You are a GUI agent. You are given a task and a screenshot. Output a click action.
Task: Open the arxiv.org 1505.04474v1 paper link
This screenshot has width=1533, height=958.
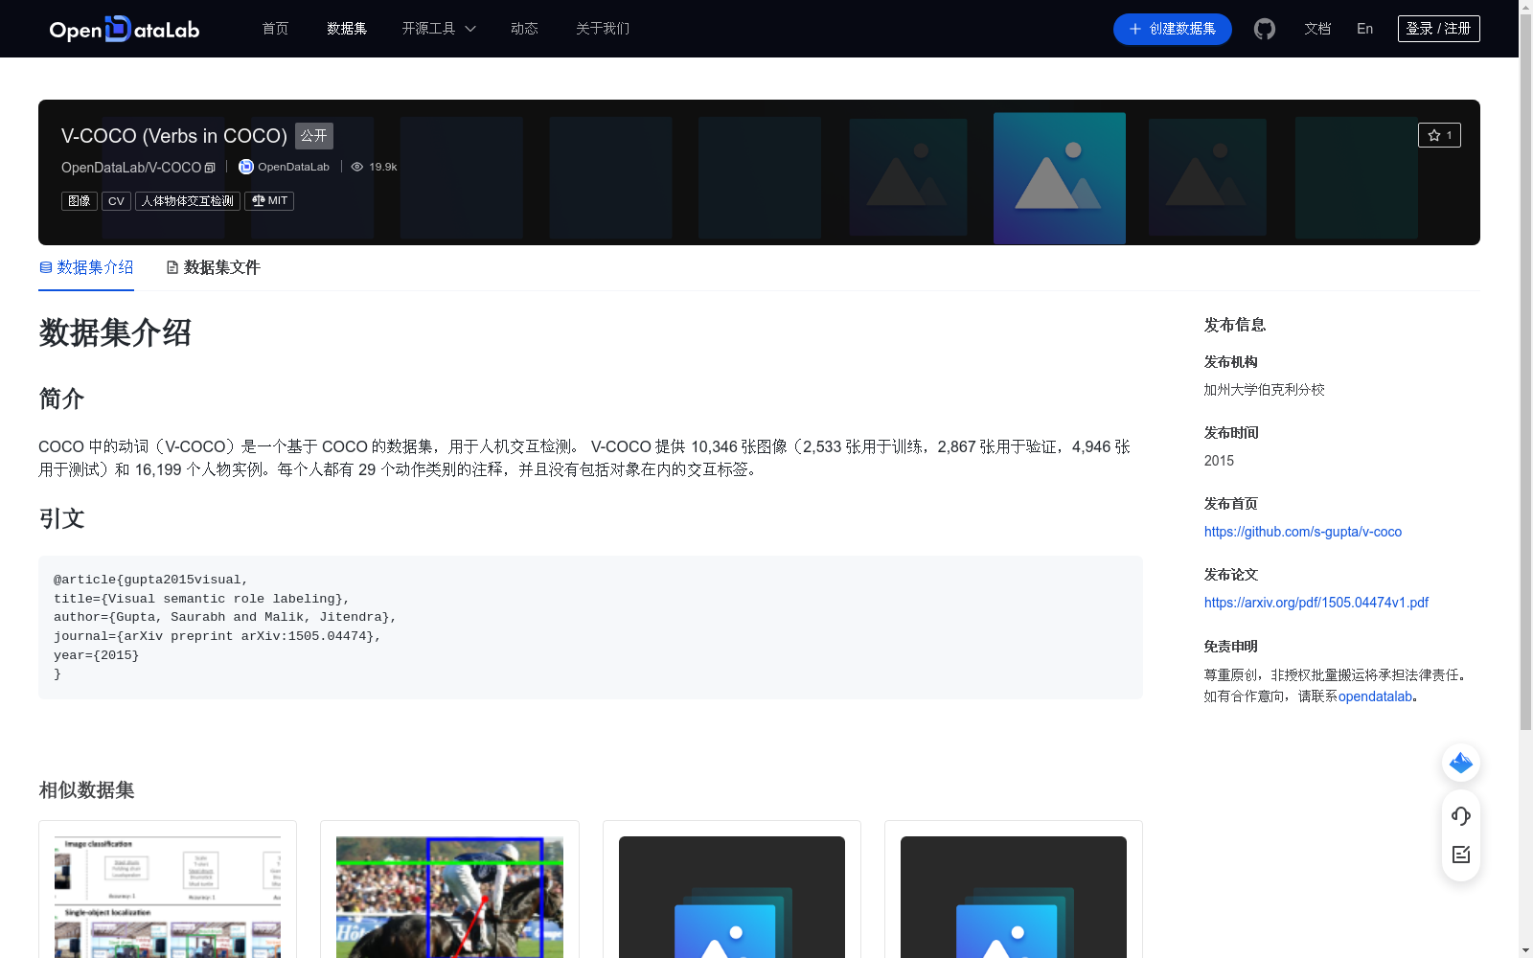pyautogui.click(x=1316, y=603)
